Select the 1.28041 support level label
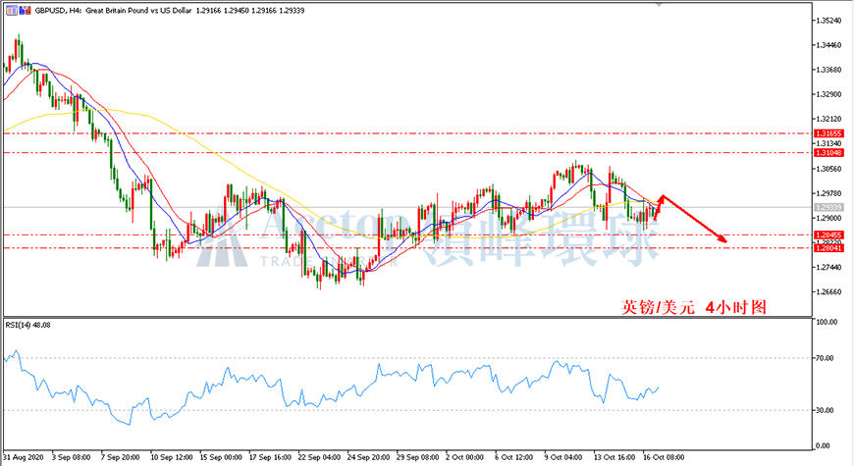854x466 pixels. click(x=828, y=247)
